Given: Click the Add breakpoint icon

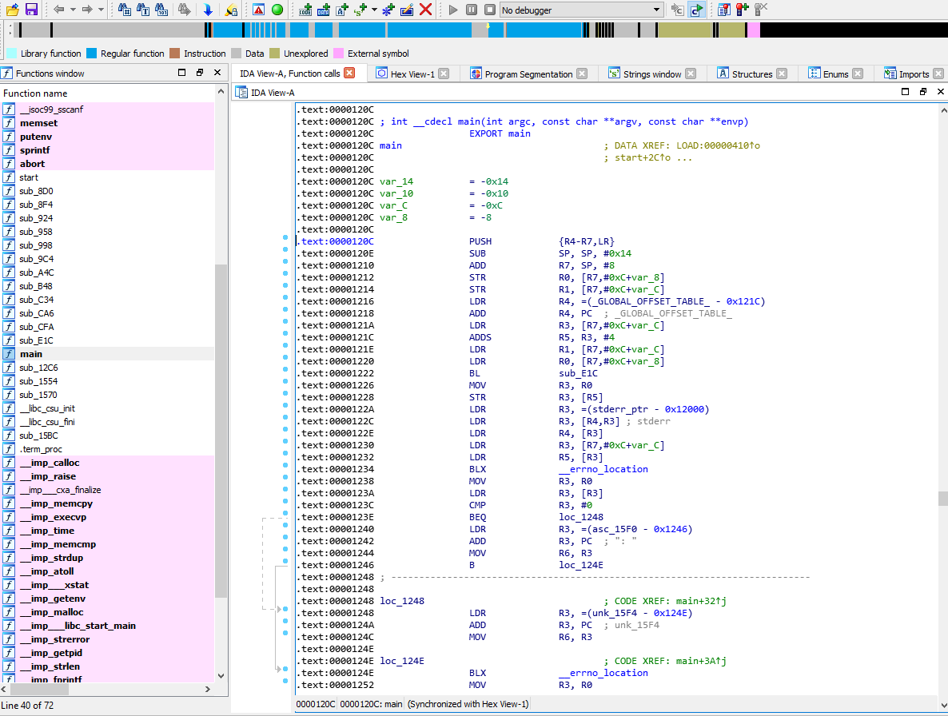Looking at the screenshot, I should tap(742, 10).
